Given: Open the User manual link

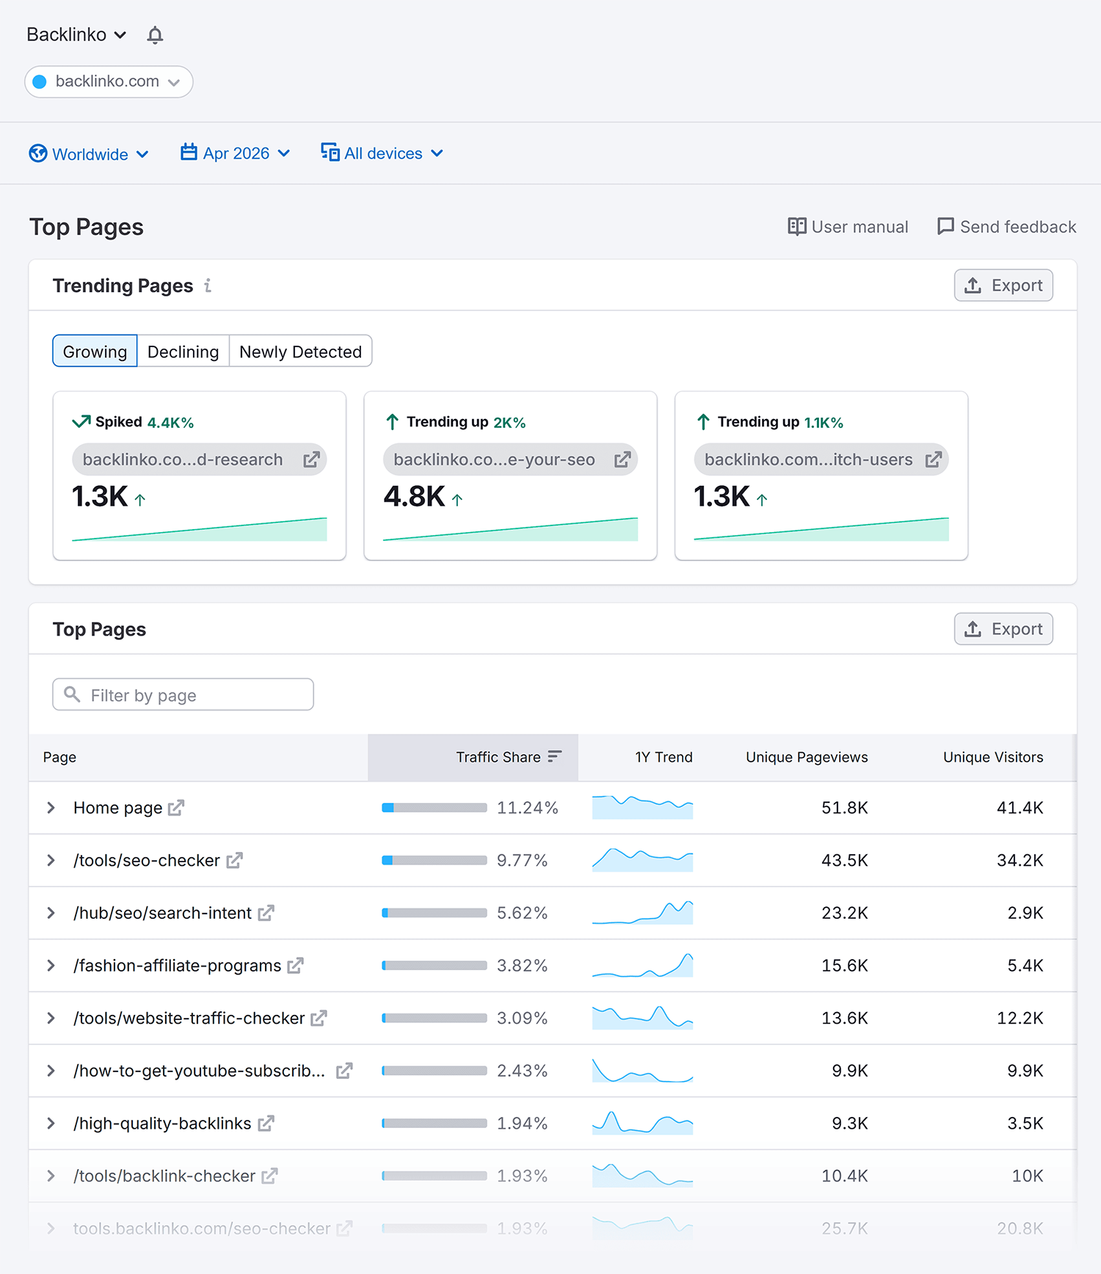Looking at the screenshot, I should [x=848, y=227].
